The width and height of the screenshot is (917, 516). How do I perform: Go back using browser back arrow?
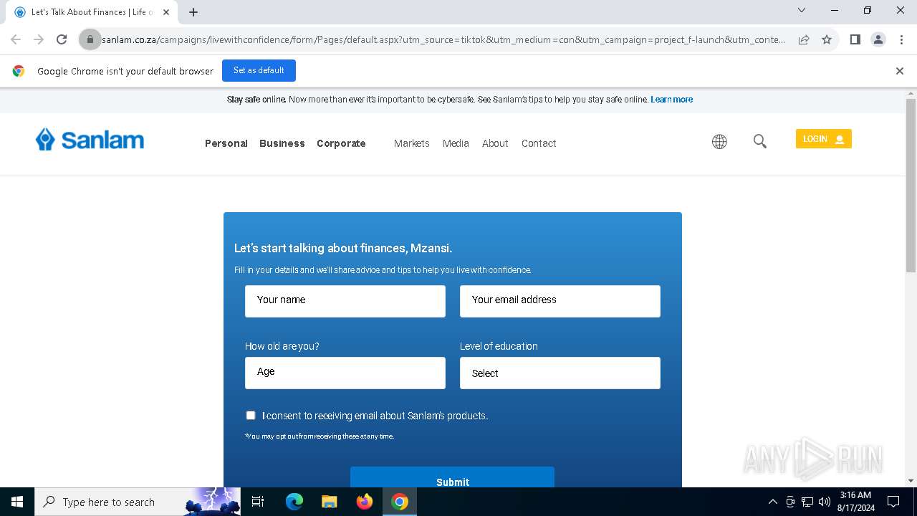[x=16, y=39]
